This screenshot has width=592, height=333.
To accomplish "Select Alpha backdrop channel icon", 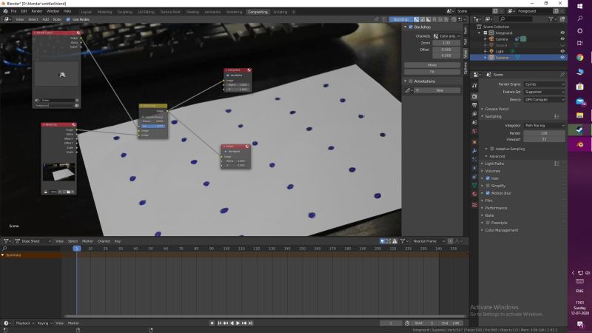I will coord(428,19).
